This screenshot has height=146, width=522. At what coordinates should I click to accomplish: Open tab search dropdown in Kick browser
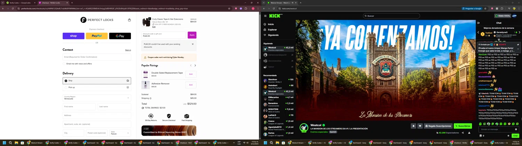click(263, 3)
